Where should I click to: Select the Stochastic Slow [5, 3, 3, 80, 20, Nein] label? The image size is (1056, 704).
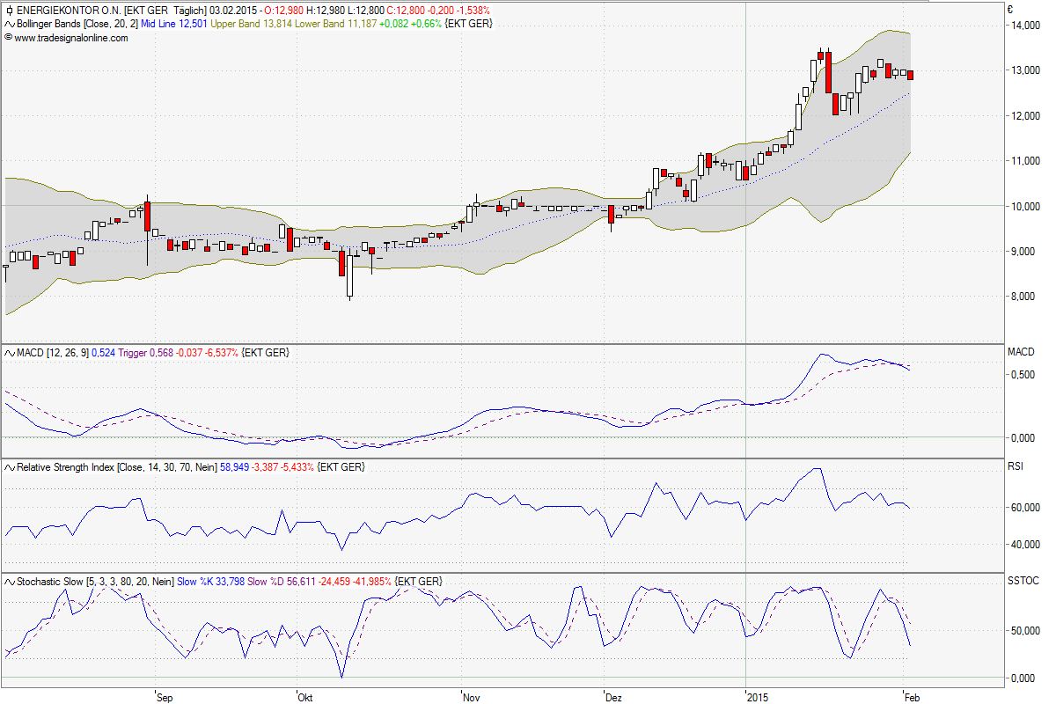point(95,583)
